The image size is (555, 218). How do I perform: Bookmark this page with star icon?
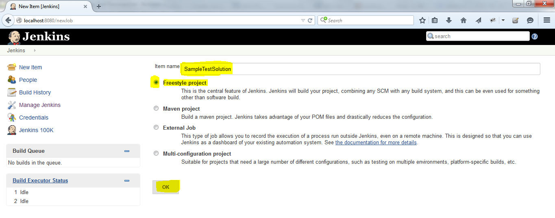click(x=422, y=20)
